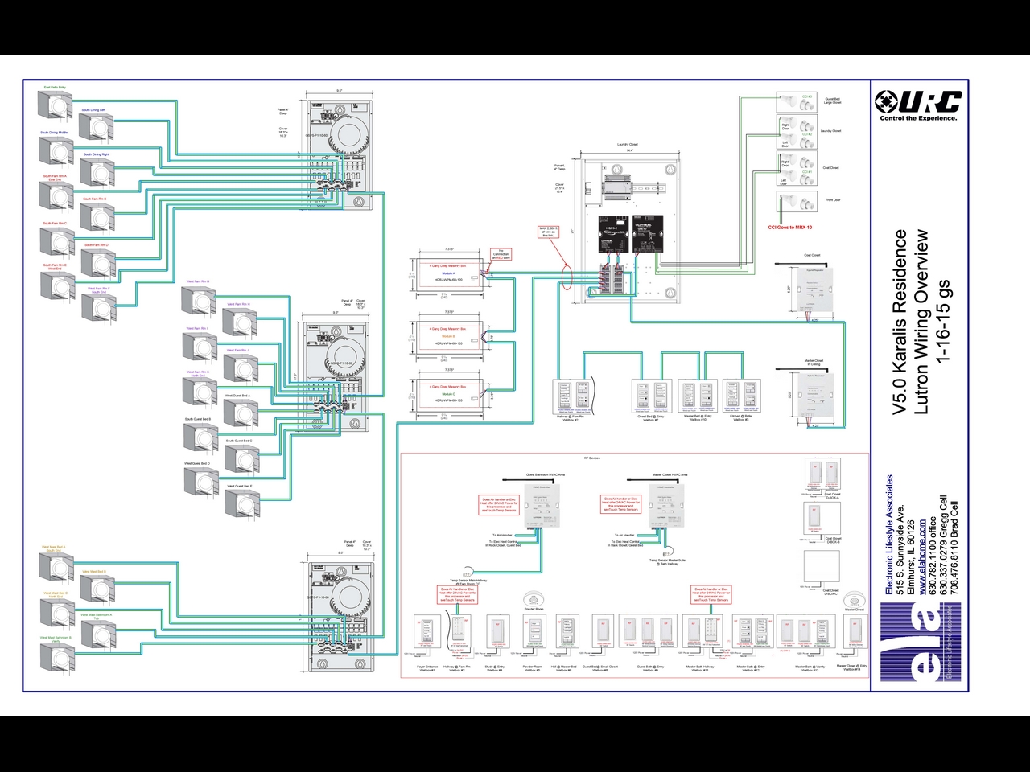This screenshot has width=1030, height=772.
Task: Click the 'Module B' label
Action: pos(448,336)
